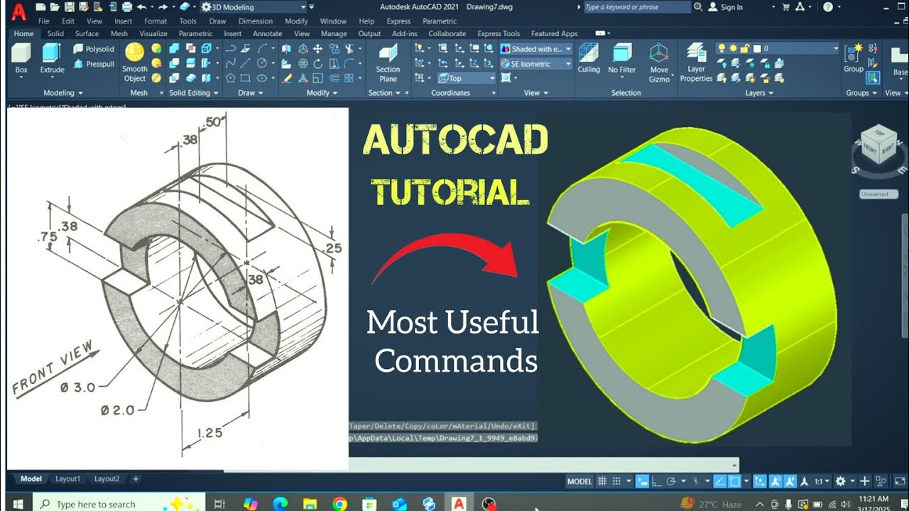This screenshot has height=511, width=909.
Task: Create a new drawing
Action: [40, 7]
